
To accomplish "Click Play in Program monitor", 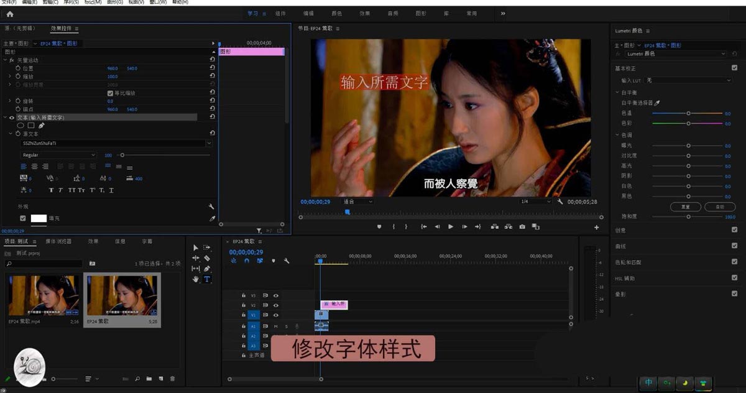I will (x=451, y=227).
